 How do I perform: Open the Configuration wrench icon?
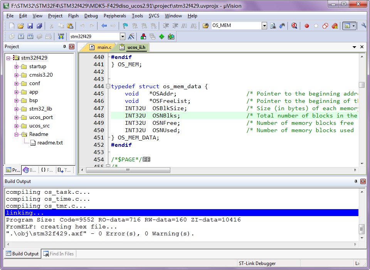[x=364, y=26]
